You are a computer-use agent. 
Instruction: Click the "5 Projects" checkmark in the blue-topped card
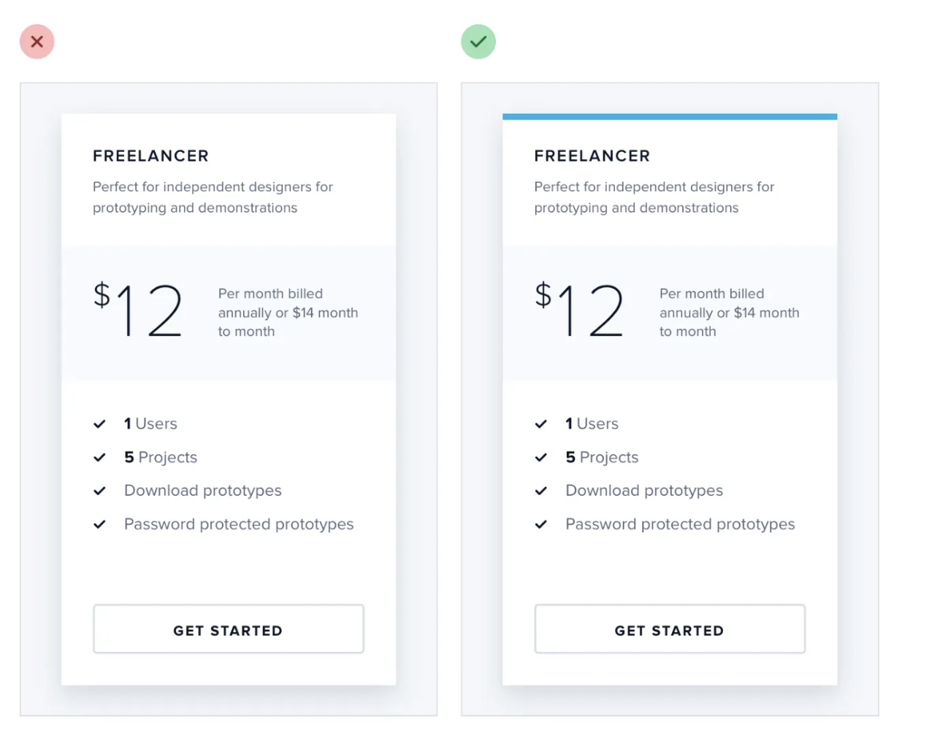(541, 458)
